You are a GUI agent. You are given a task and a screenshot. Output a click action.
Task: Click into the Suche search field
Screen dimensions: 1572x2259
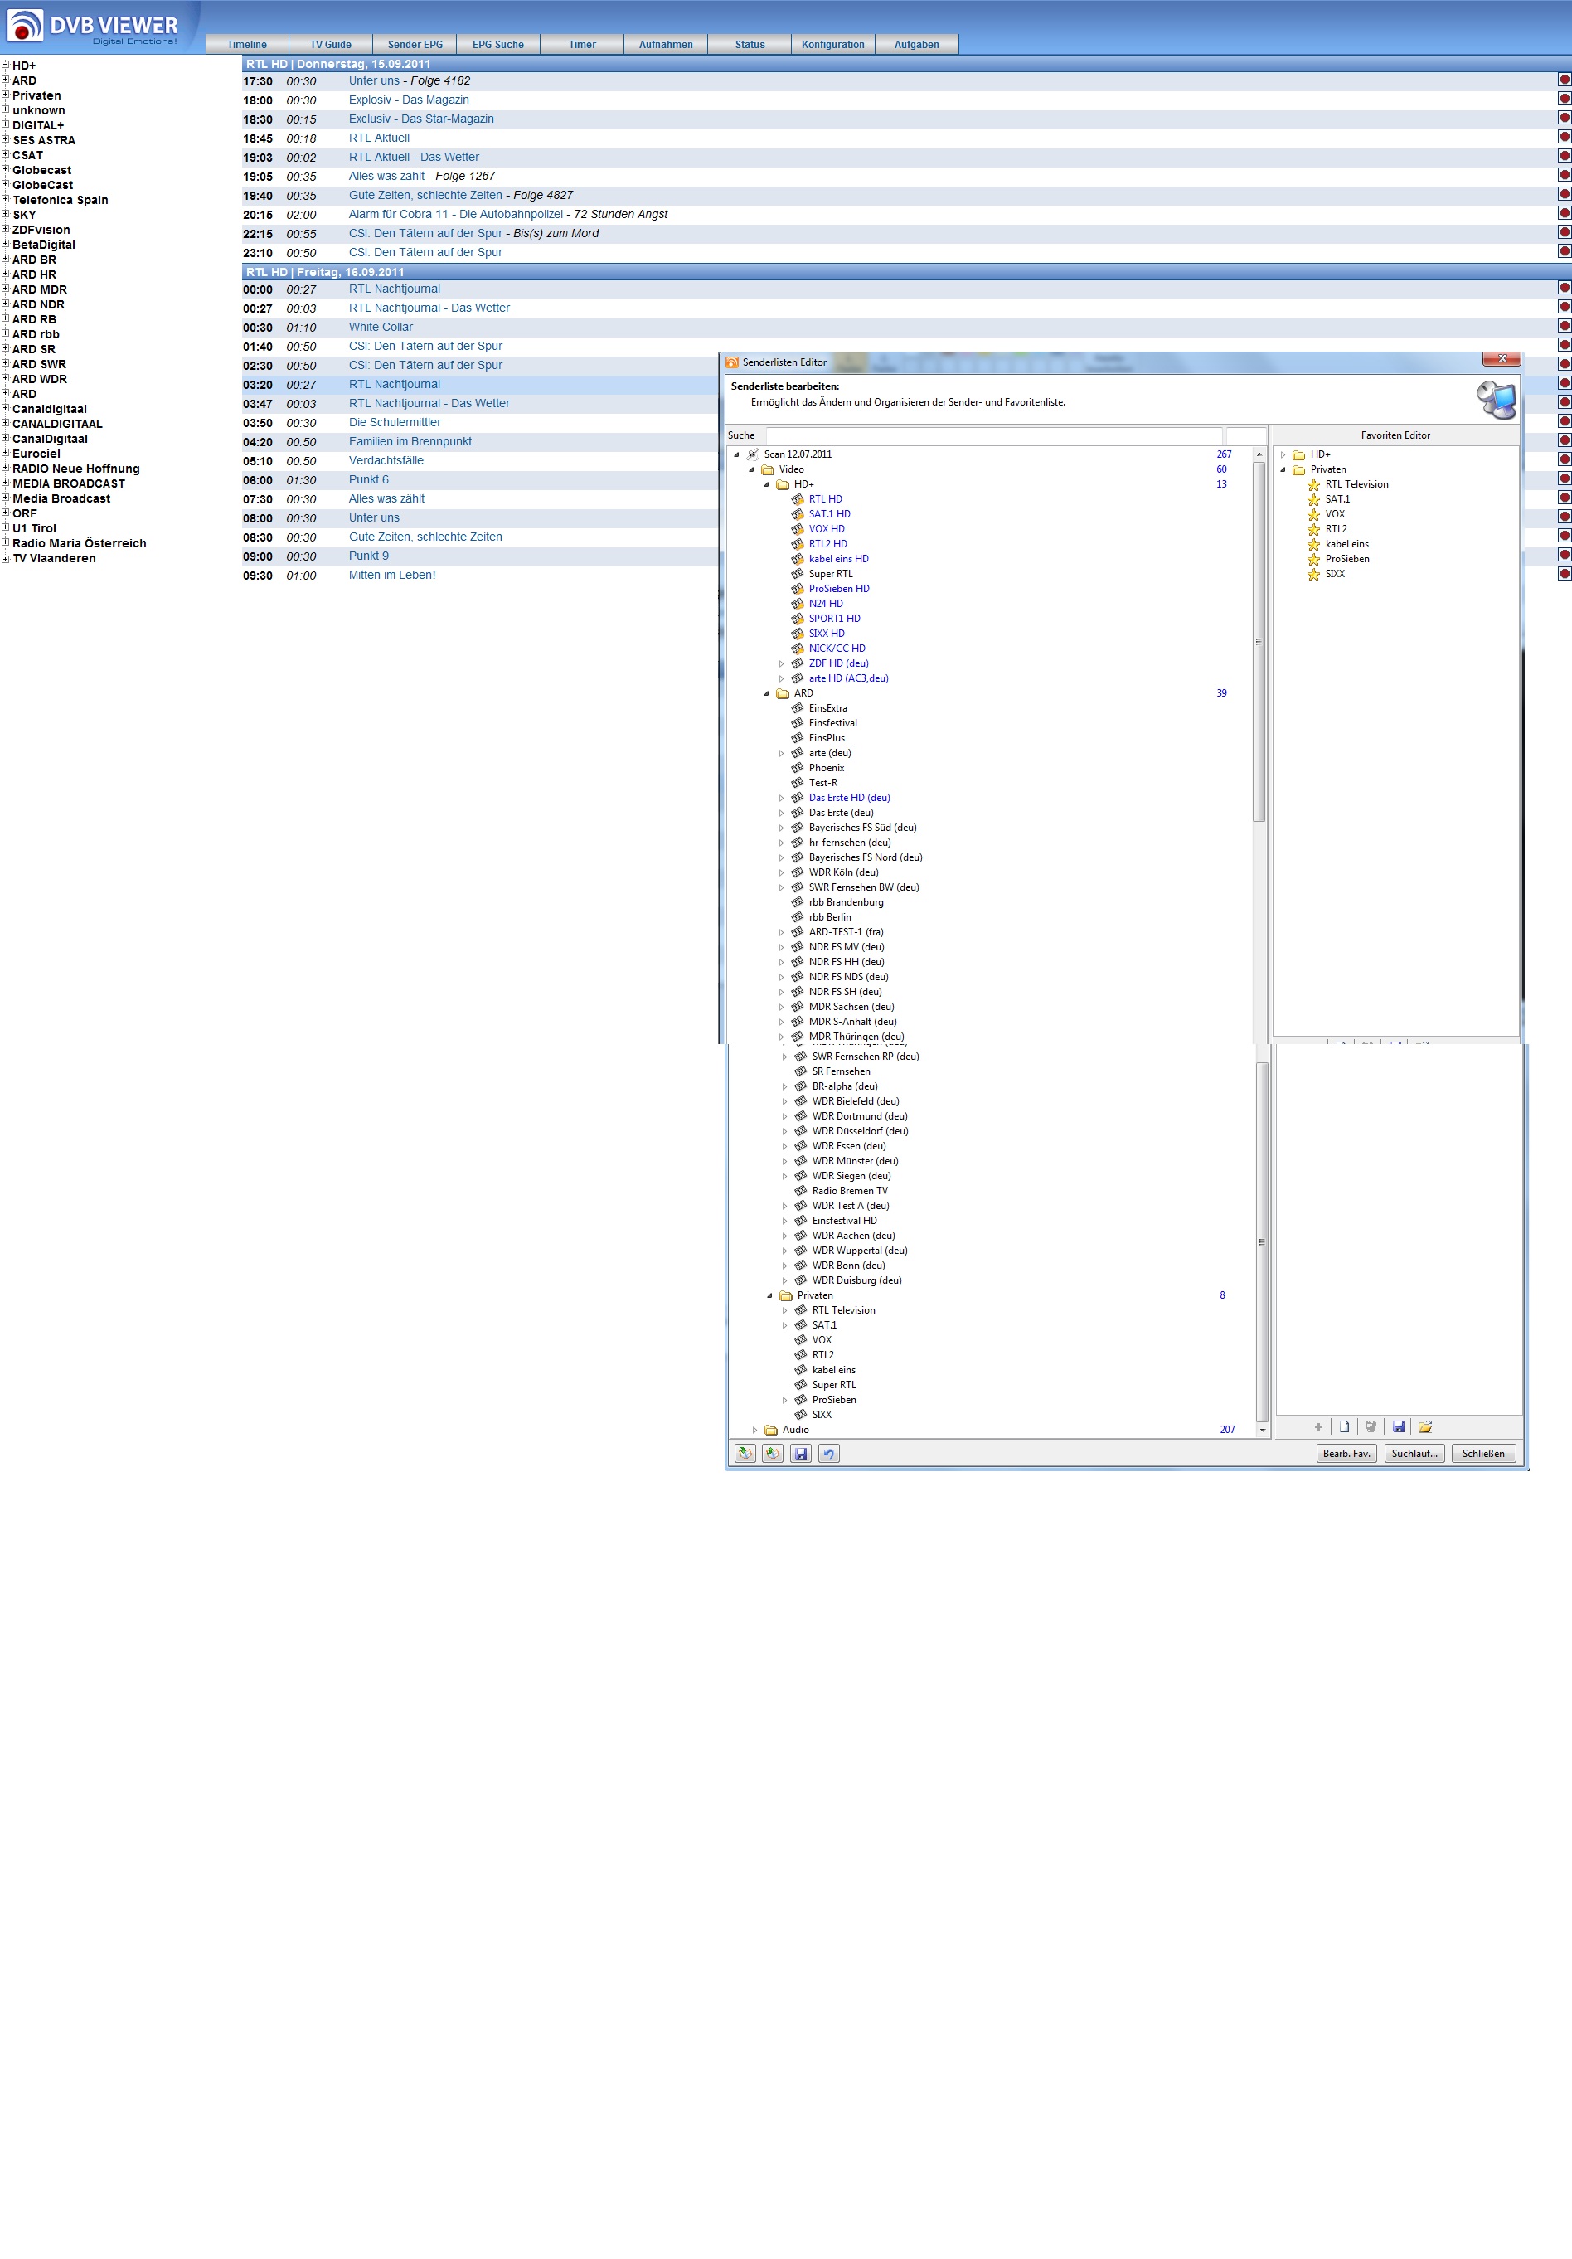993,435
